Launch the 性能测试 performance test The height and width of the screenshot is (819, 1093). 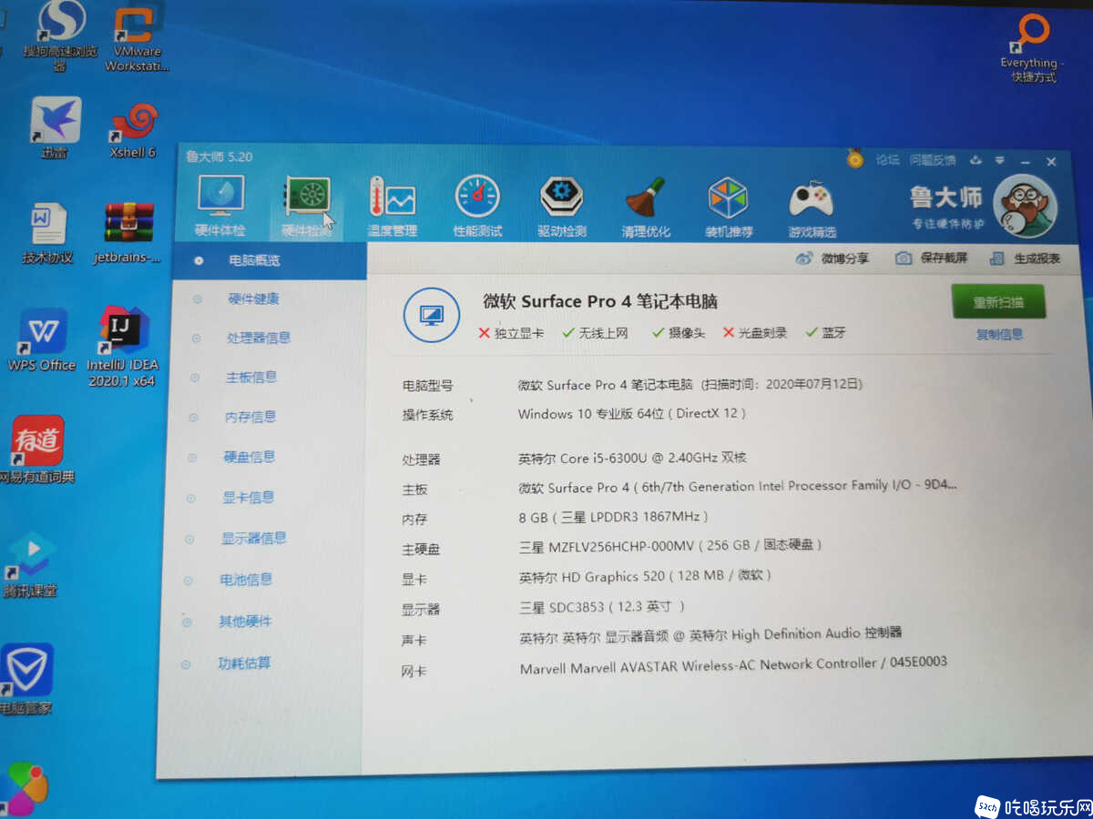pyautogui.click(x=478, y=207)
